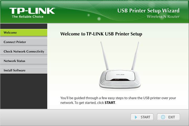Click the router's right antenna in the picture
This screenshot has width=189, height=126.
[135, 56]
